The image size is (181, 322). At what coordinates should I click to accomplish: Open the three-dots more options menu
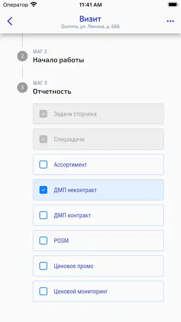(x=170, y=21)
